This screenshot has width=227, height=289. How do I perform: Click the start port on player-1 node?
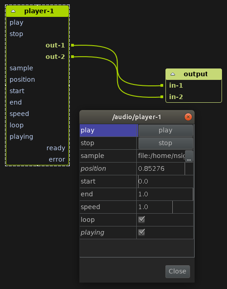click(17, 91)
